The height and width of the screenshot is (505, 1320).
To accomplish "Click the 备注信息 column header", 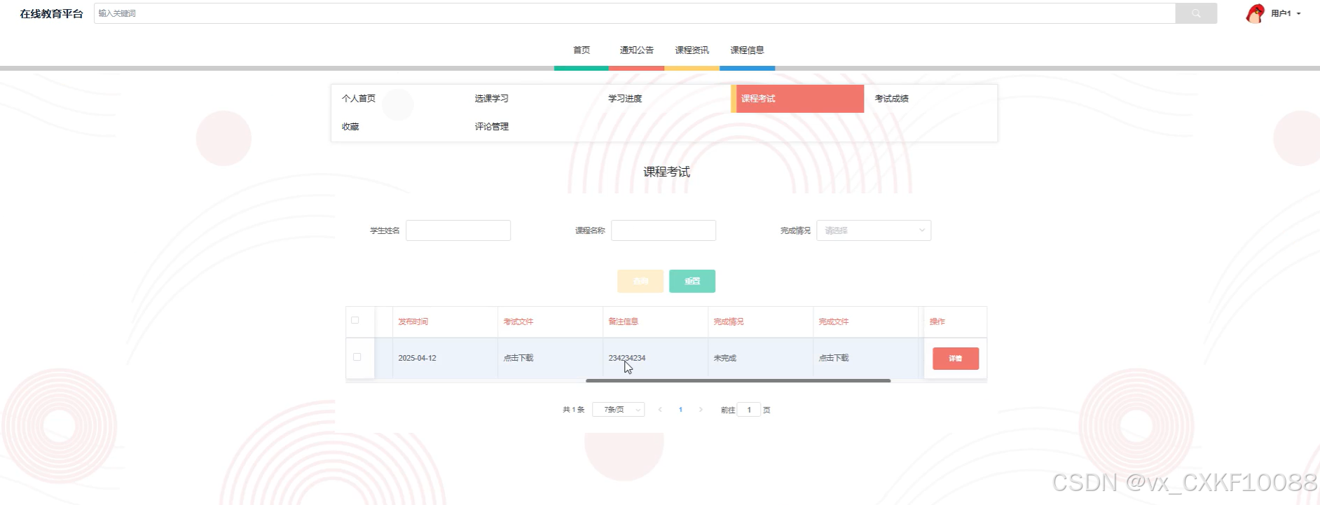I will point(624,321).
